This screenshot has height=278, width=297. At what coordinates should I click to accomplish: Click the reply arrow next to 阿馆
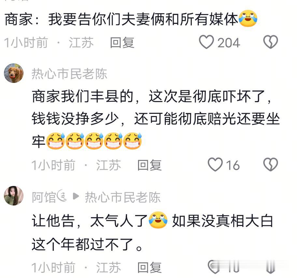(x=76, y=196)
